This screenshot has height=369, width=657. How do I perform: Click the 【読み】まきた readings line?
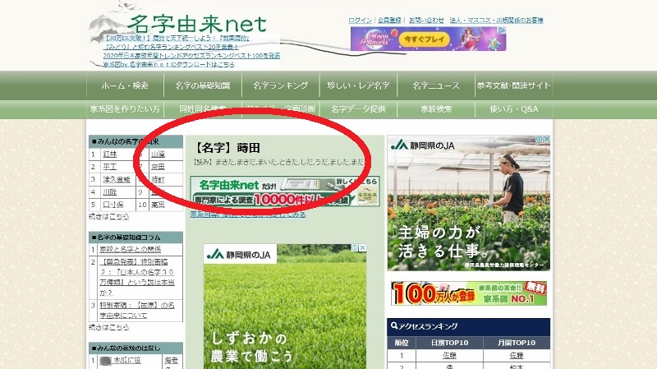pyautogui.click(x=278, y=162)
